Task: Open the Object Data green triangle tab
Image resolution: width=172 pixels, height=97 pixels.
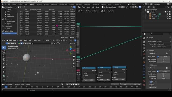Action: tap(144, 78)
